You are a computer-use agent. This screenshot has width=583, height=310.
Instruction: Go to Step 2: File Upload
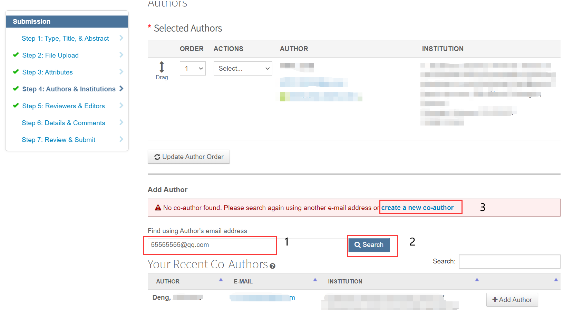[x=50, y=55]
